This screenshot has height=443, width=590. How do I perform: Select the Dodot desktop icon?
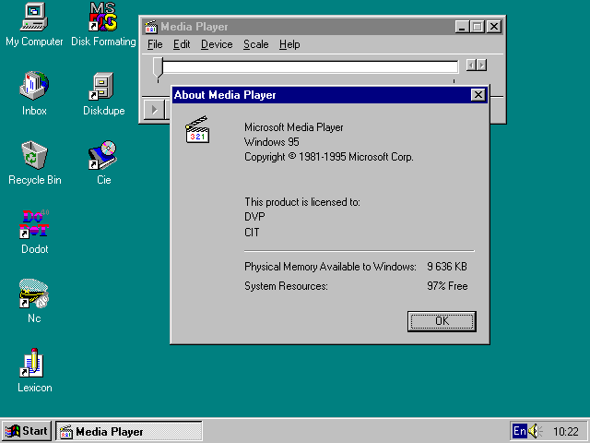tap(34, 225)
